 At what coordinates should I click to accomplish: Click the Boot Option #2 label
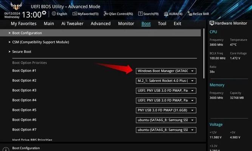point(24,80)
